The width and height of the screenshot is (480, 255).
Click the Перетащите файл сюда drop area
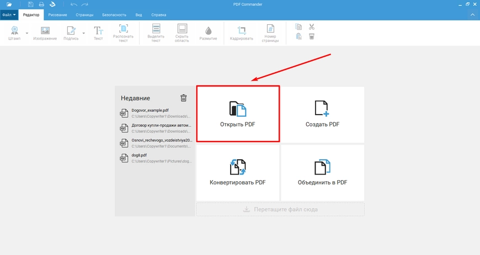tap(280, 209)
